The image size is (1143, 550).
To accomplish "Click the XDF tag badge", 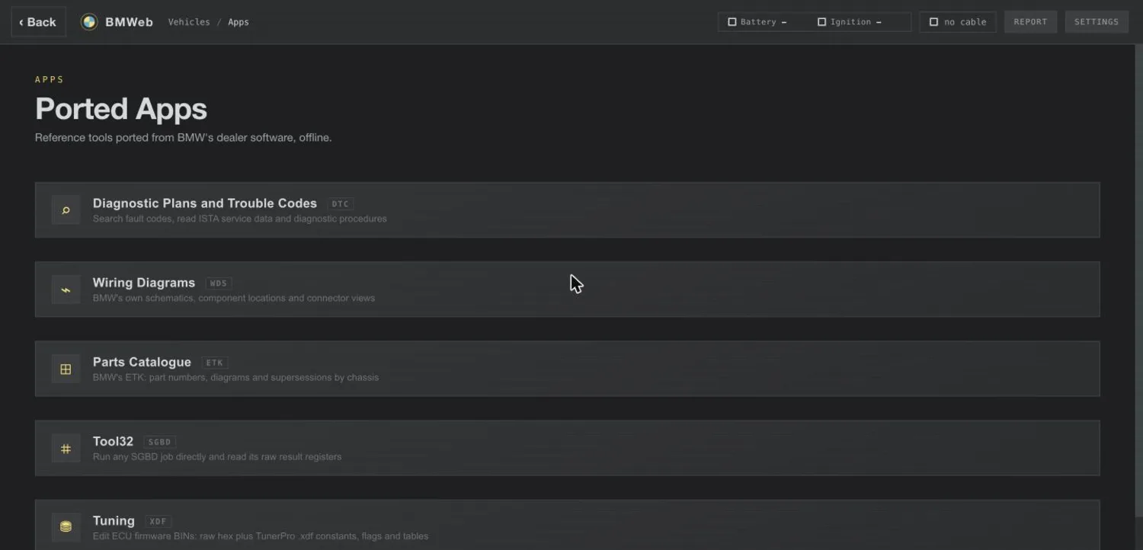I will pos(158,522).
